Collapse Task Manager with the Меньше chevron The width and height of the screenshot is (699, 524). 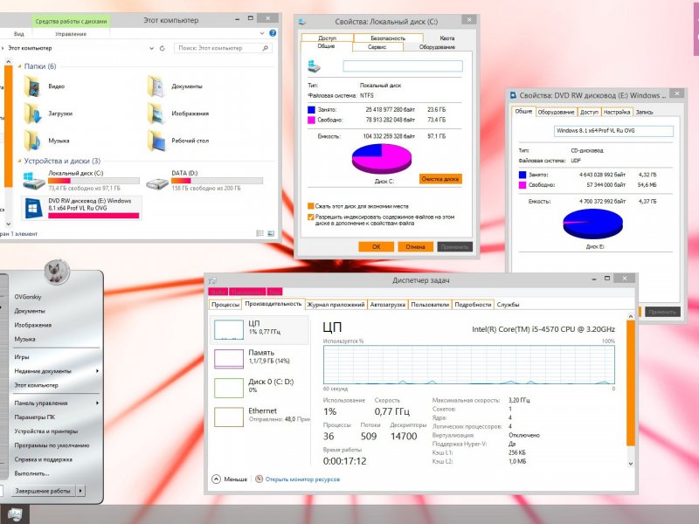216,479
